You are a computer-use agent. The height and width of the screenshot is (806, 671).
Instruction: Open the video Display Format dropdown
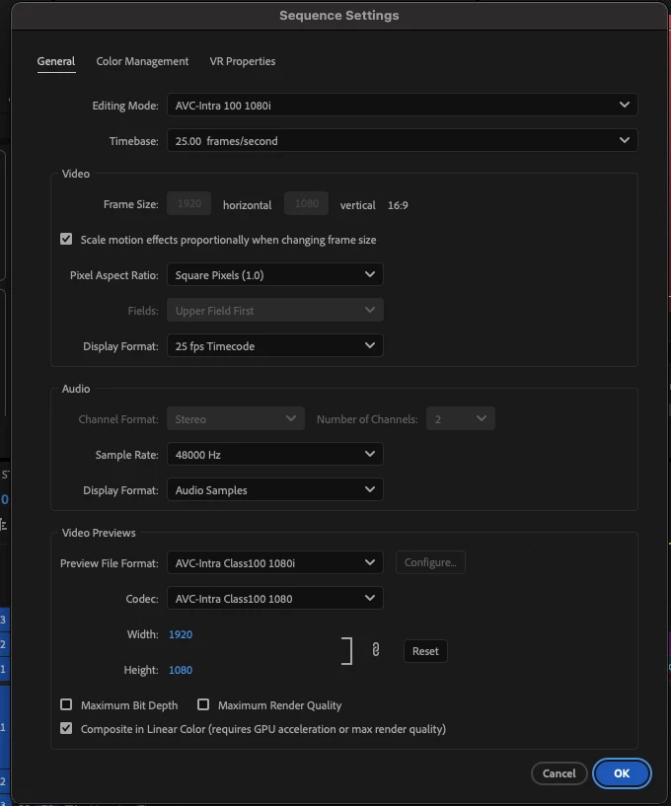(275, 345)
